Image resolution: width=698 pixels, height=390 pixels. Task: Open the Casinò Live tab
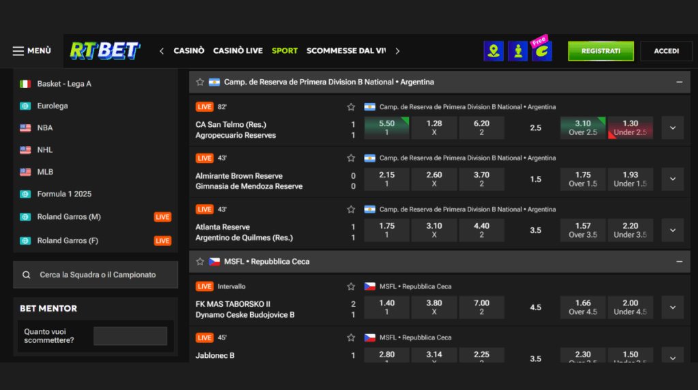tap(238, 51)
